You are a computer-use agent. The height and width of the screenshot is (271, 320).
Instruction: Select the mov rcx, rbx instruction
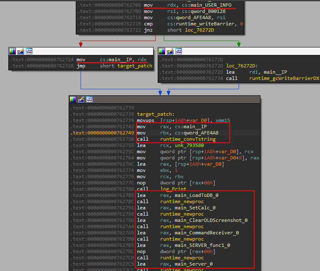coord(160,177)
